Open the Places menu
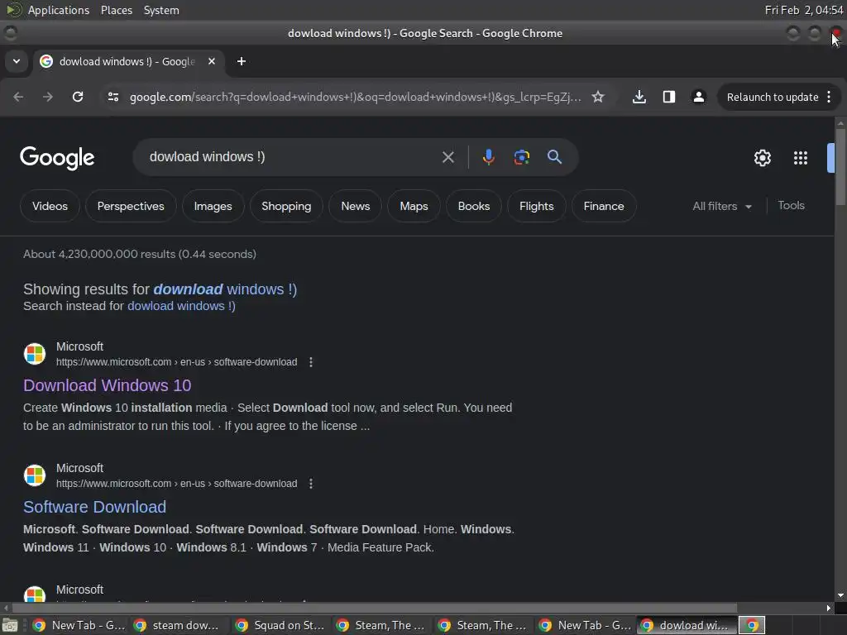The width and height of the screenshot is (847, 635). [117, 10]
